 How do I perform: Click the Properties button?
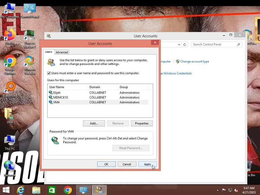tap(142, 123)
